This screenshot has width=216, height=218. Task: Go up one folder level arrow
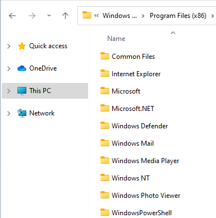[x=65, y=16]
